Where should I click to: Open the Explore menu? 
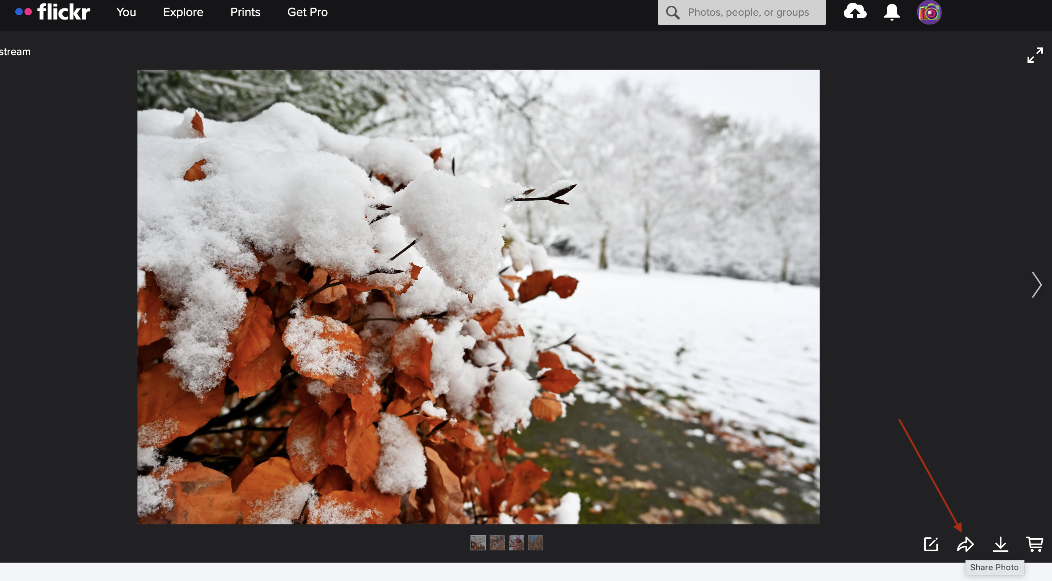[x=183, y=12]
